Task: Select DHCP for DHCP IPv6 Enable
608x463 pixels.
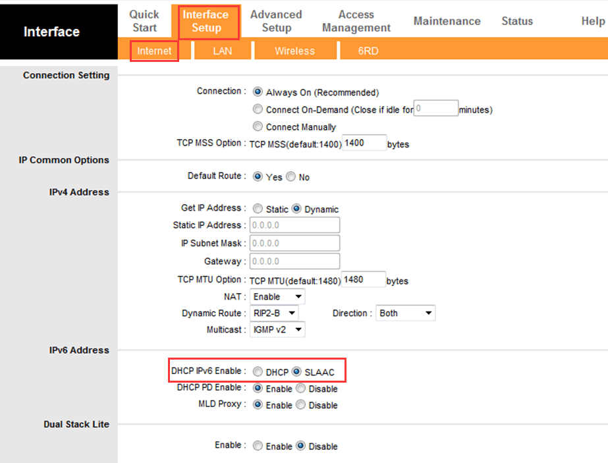Action: pyautogui.click(x=258, y=371)
